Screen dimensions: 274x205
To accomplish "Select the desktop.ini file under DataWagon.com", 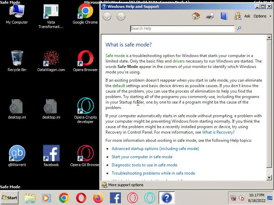I will click(51, 109).
